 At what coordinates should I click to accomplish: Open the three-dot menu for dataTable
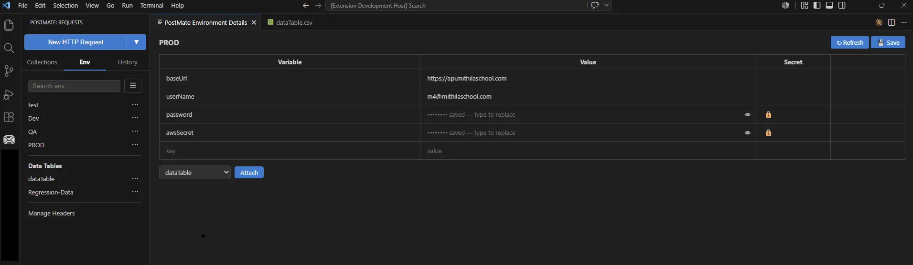click(135, 178)
